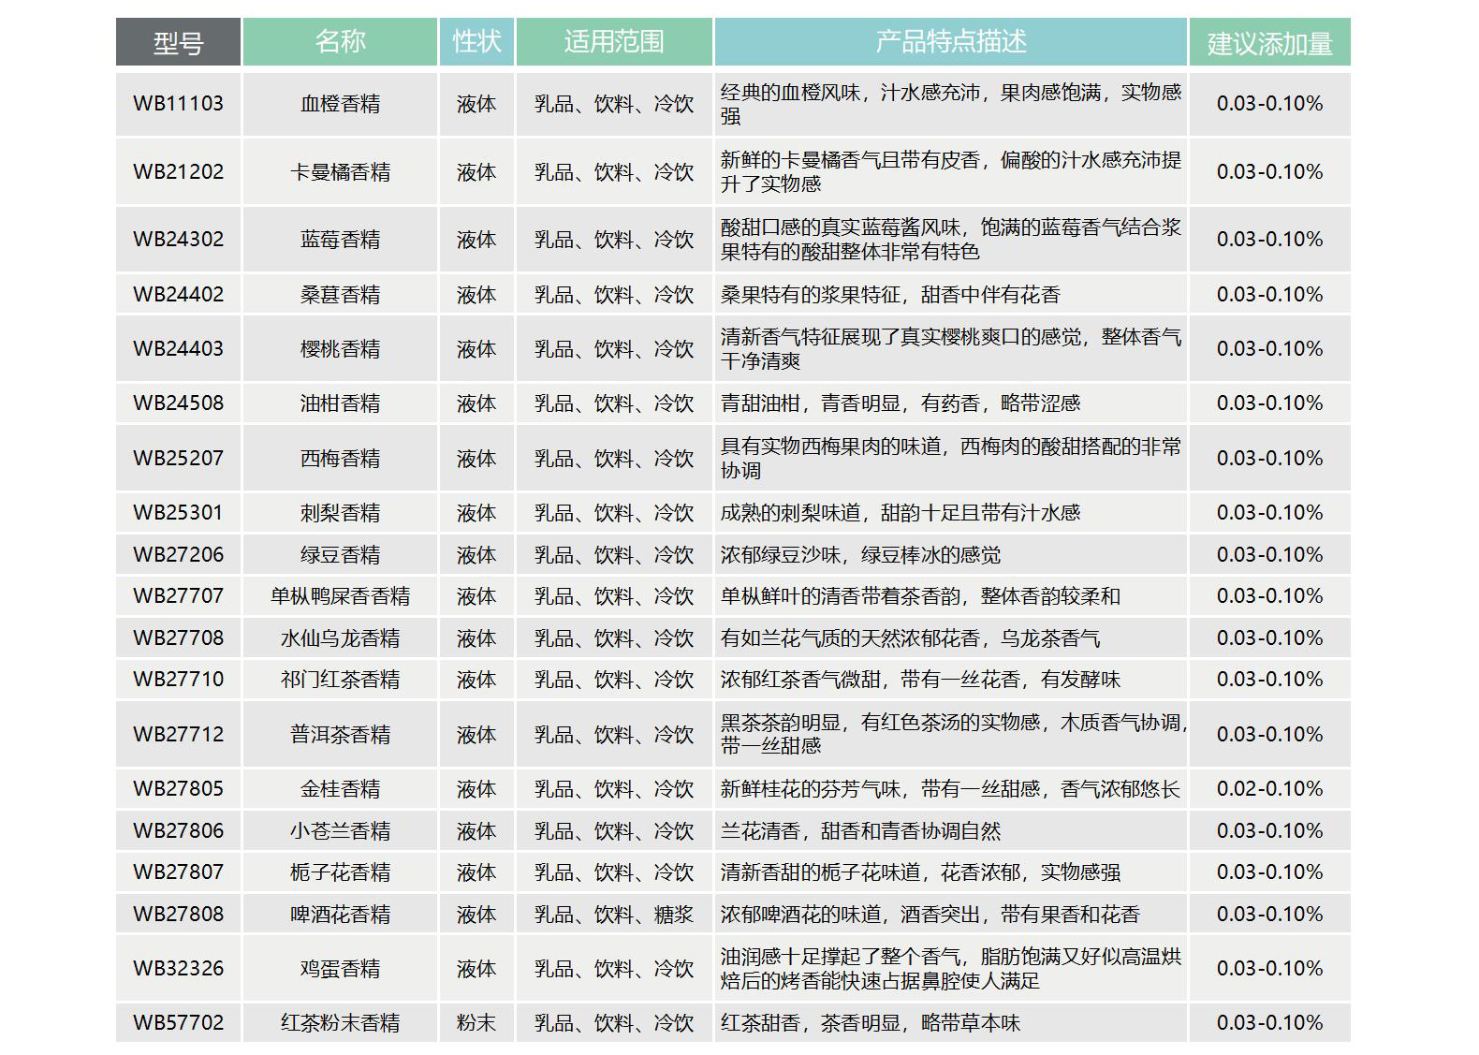Click the name 啤酒花香精
The image size is (1479, 1055).
[340, 915]
